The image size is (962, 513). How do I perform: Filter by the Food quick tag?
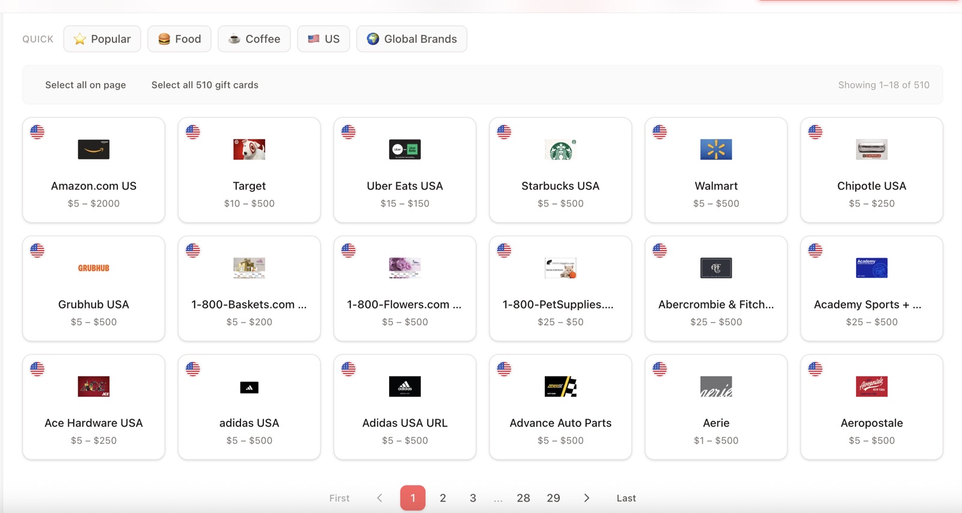(179, 38)
